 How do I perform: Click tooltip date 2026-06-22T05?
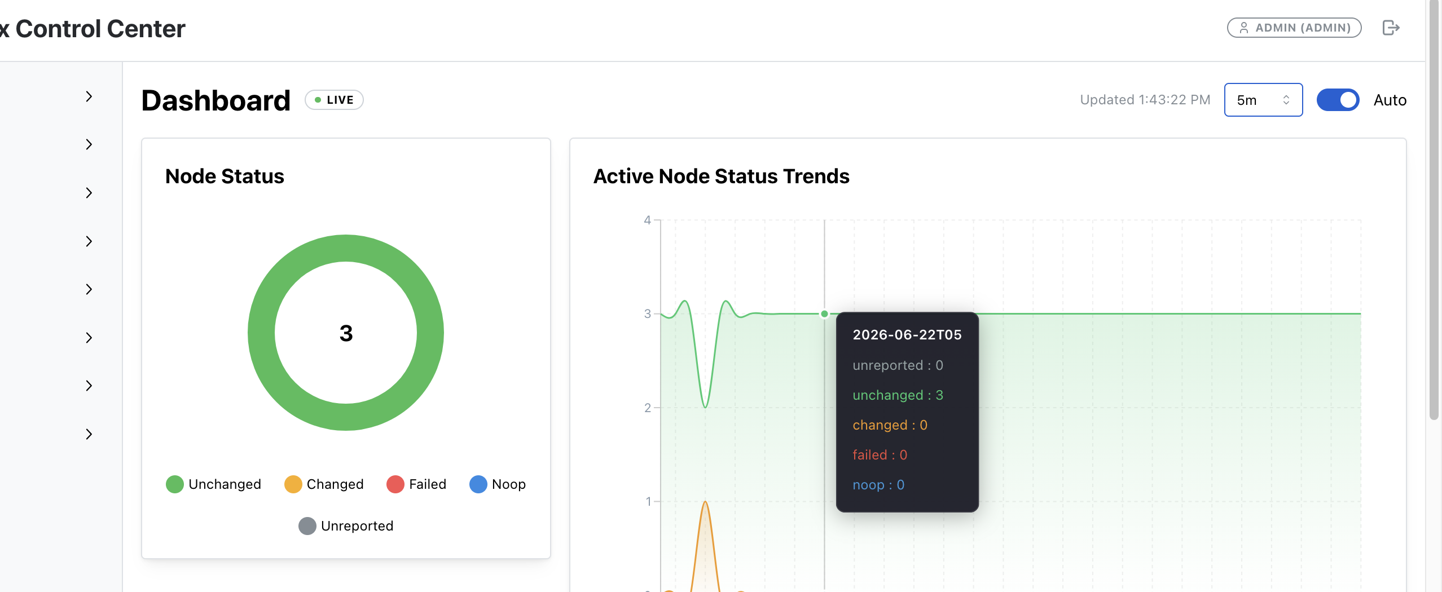[907, 335]
